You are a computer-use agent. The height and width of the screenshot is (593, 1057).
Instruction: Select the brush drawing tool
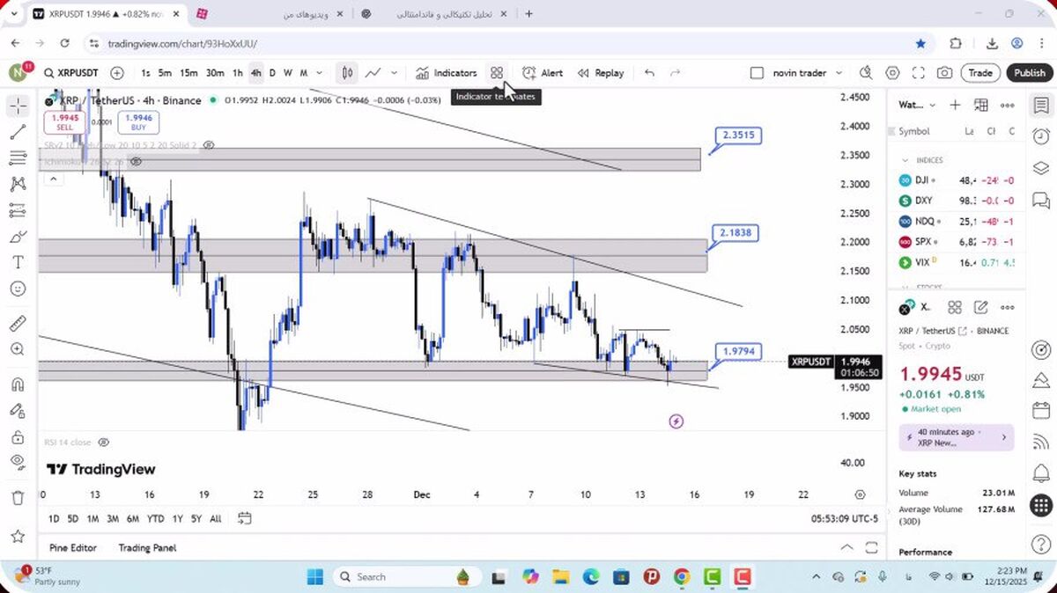pyautogui.click(x=18, y=237)
